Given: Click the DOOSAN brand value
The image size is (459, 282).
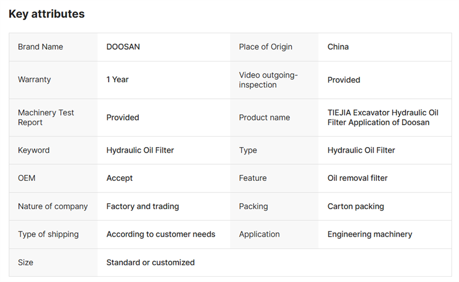Looking at the screenshot, I should (x=123, y=47).
